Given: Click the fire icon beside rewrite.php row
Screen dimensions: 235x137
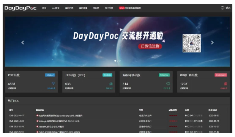Looking at the screenshot, I should [37, 115].
